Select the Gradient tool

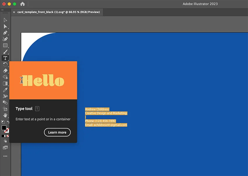5,83
